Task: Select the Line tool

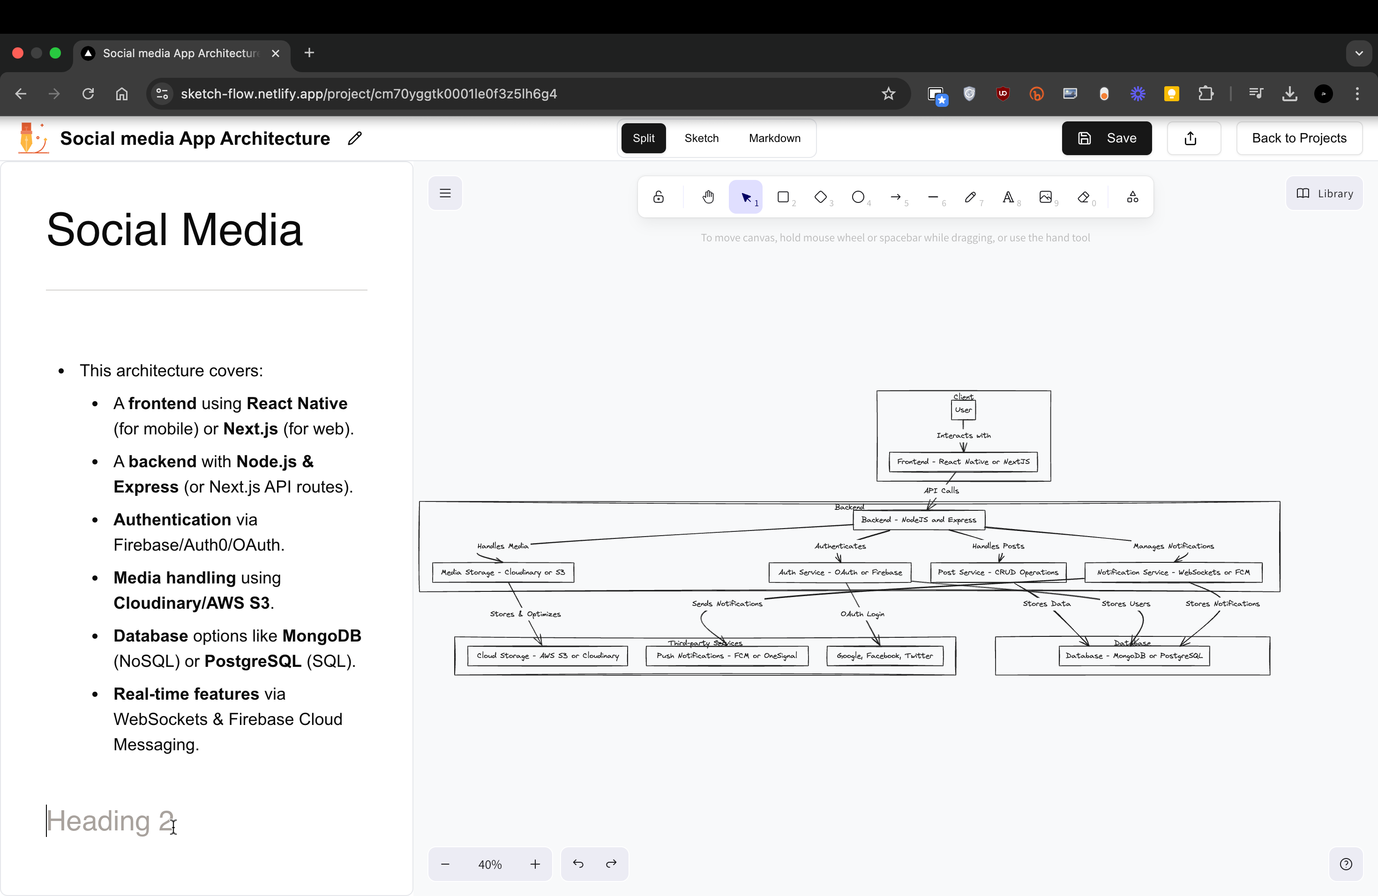Action: pos(933,197)
